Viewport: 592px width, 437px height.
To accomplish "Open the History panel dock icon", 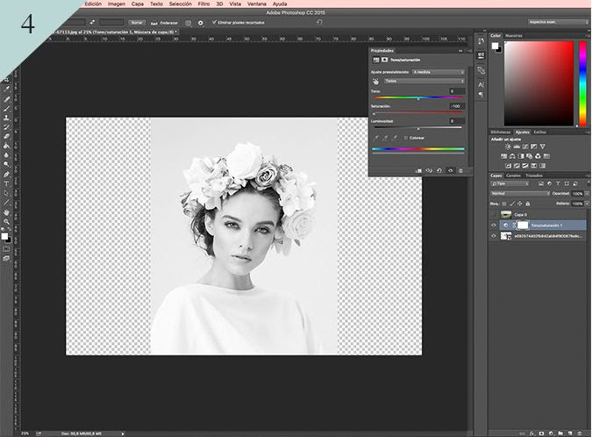I will click(x=481, y=41).
